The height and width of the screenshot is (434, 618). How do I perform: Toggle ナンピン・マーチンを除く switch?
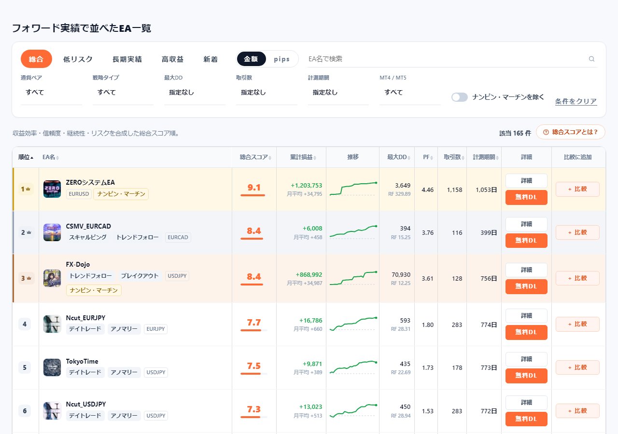(460, 97)
